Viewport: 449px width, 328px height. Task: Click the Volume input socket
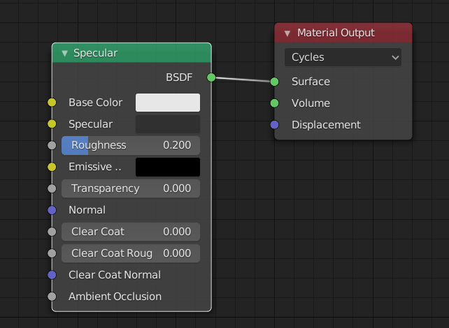(274, 103)
